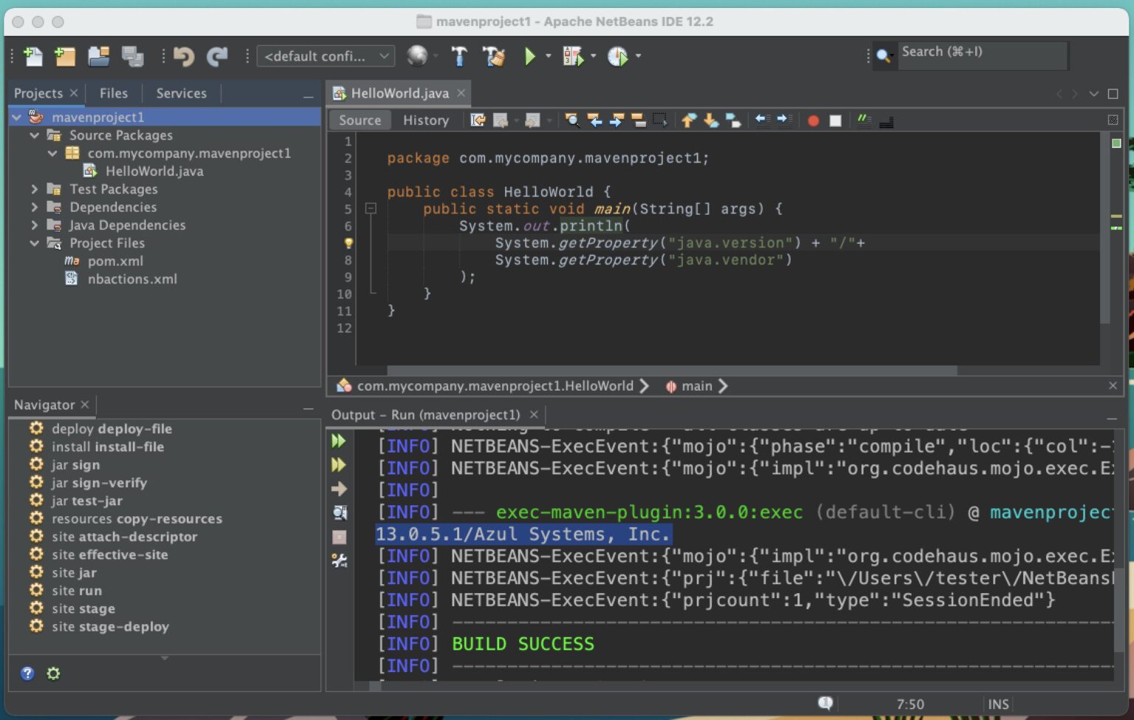This screenshot has height=720, width=1134.
Task: Select the Find Selection magnifier in editor toolbar
Action: pos(571,120)
